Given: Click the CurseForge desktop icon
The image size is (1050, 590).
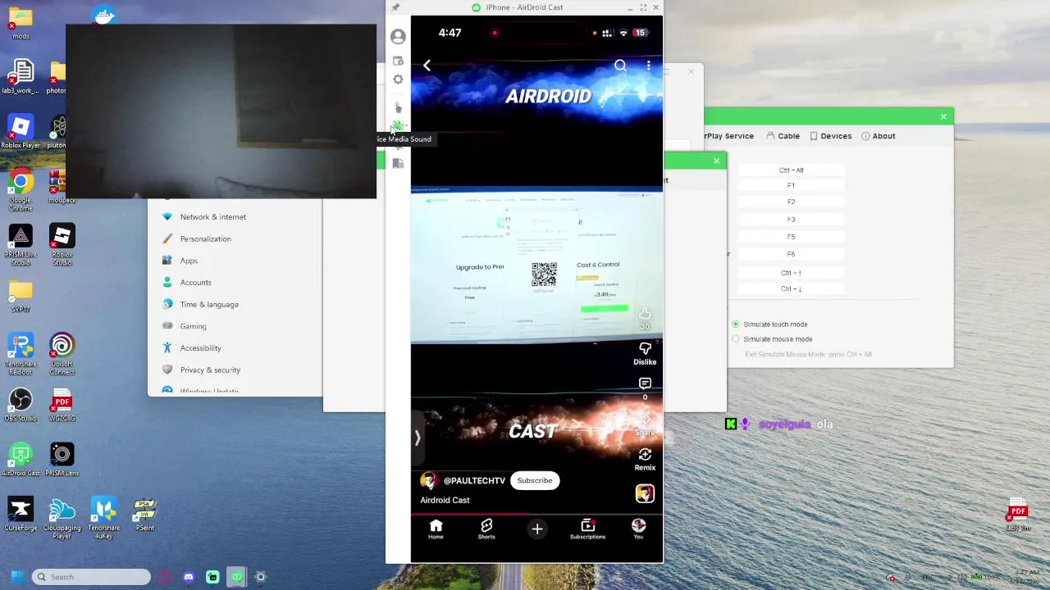Looking at the screenshot, I should point(21,515).
